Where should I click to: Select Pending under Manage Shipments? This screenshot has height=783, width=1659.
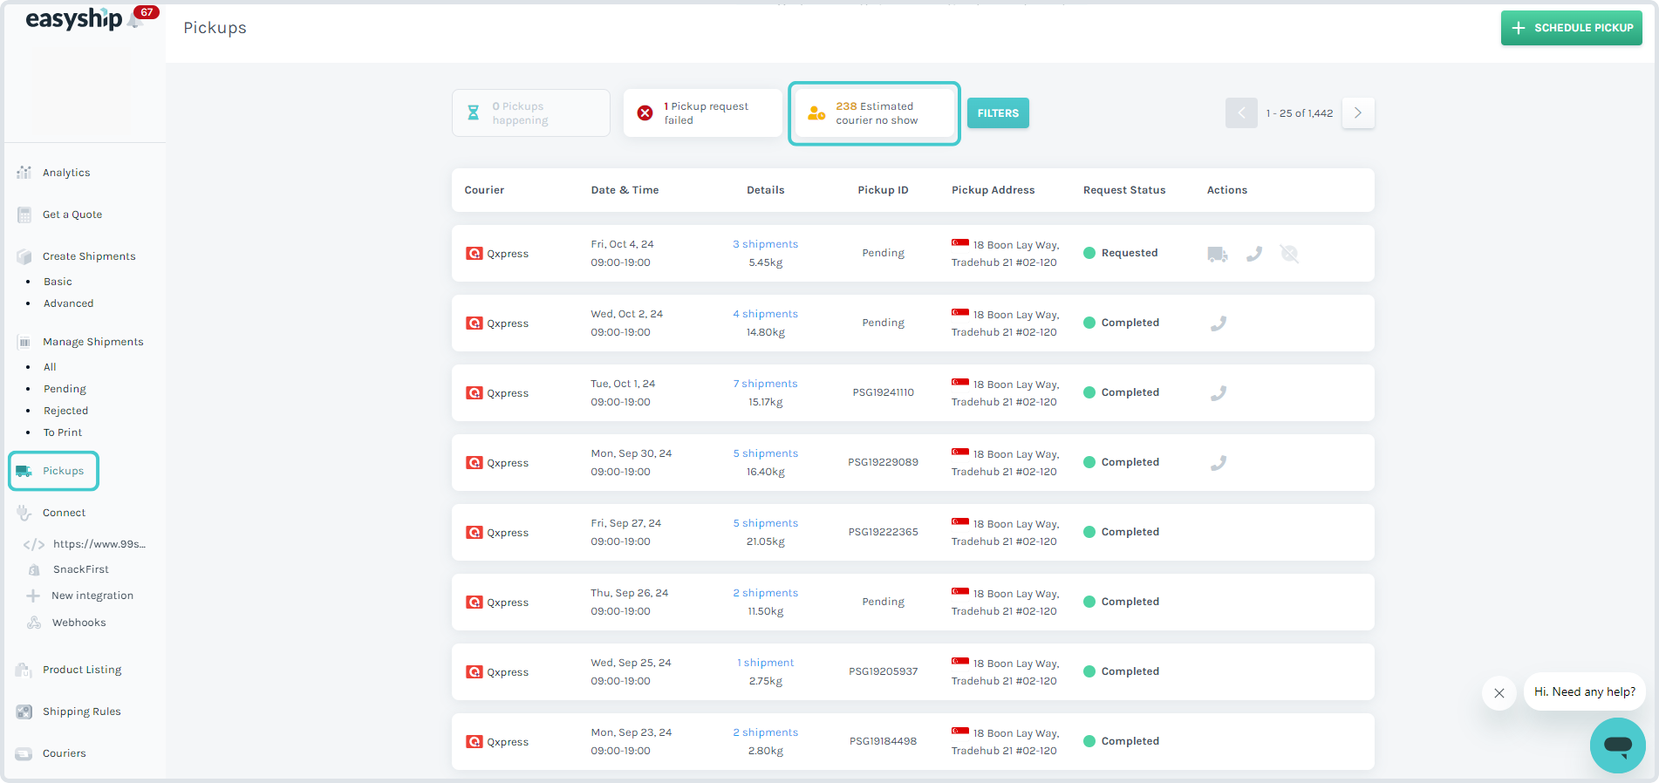click(65, 389)
